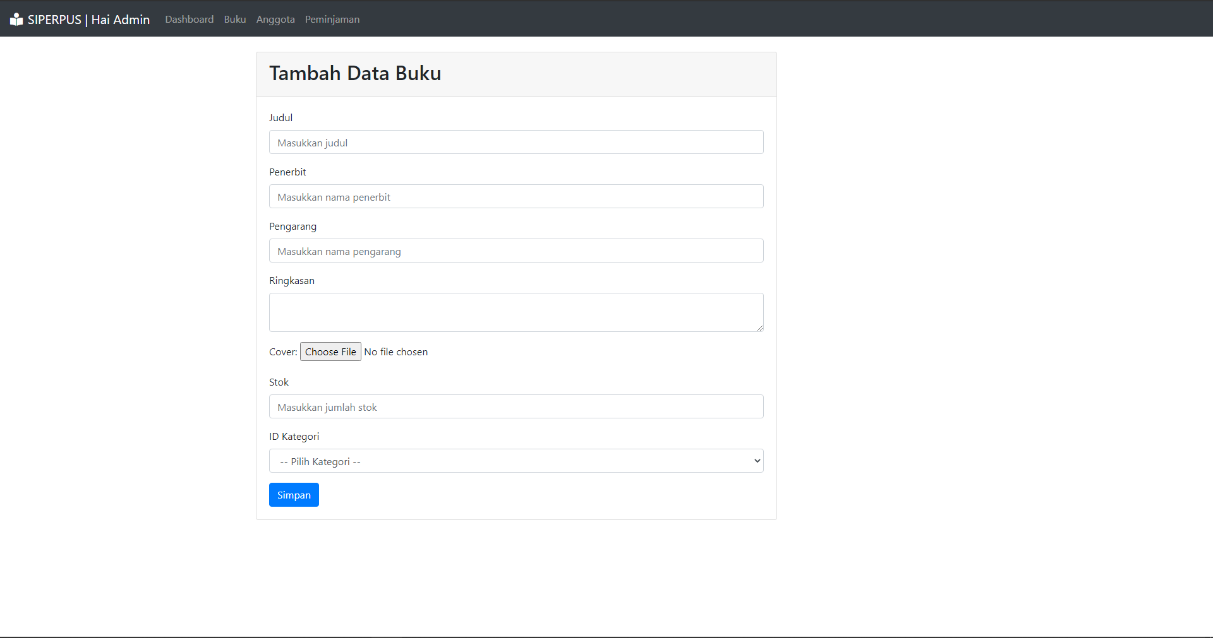Click the Simpan button
Image resolution: width=1213 pixels, height=638 pixels.
tap(293, 494)
